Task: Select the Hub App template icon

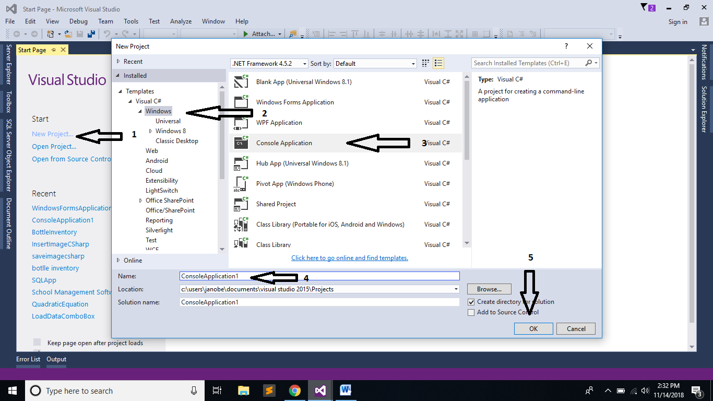Action: [x=241, y=163]
